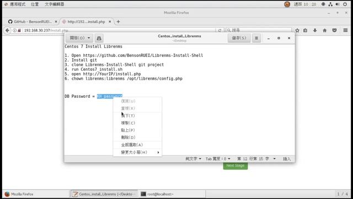Open a new Firefox tab with plus
353x199 pixels.
(x=118, y=22)
